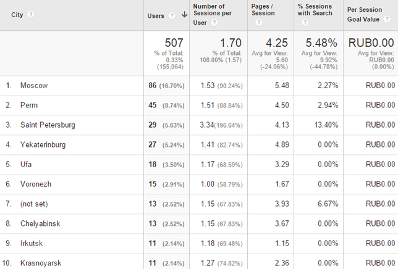Sort by Per Session Goal Value header
The width and height of the screenshot is (398, 269).
click(365, 14)
